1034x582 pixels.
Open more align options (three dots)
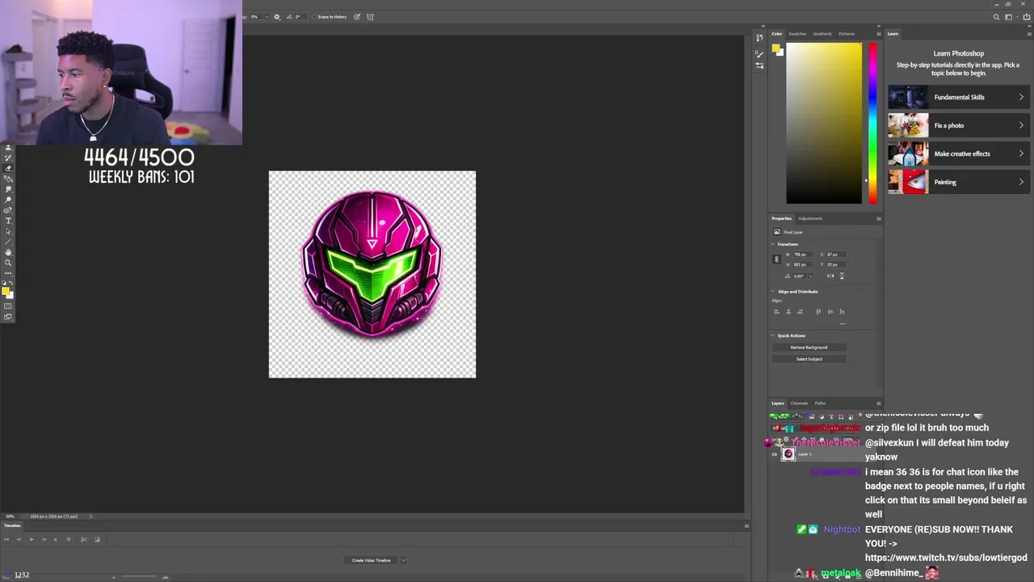(x=843, y=324)
